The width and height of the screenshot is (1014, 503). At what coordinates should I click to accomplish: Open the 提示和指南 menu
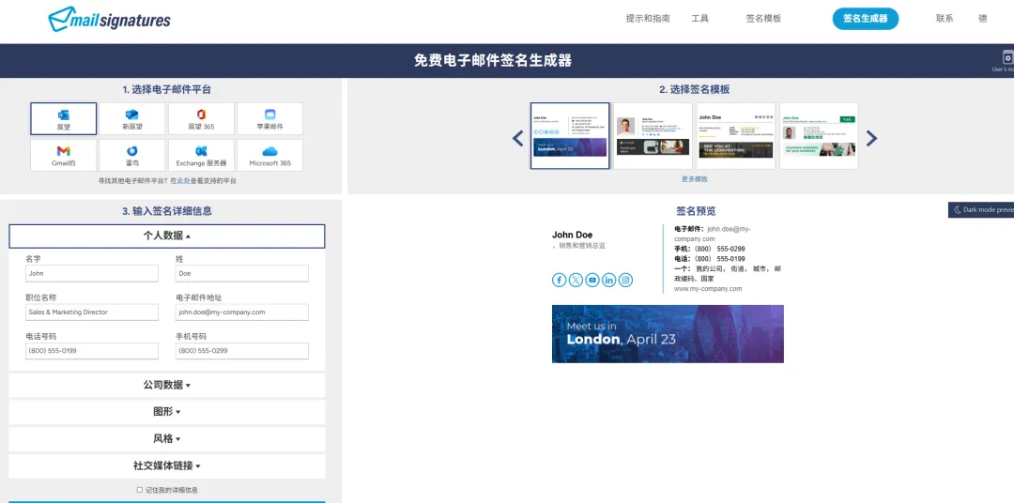click(648, 19)
